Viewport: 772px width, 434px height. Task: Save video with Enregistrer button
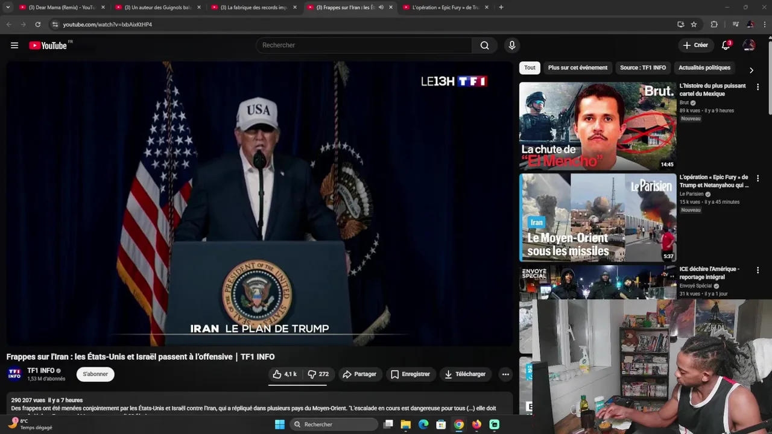click(x=411, y=374)
